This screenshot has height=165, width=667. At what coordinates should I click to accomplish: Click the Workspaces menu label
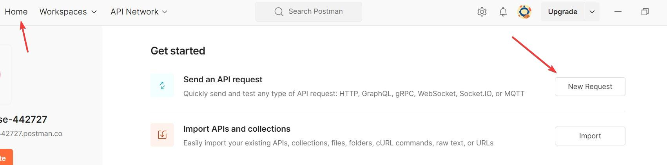click(63, 12)
